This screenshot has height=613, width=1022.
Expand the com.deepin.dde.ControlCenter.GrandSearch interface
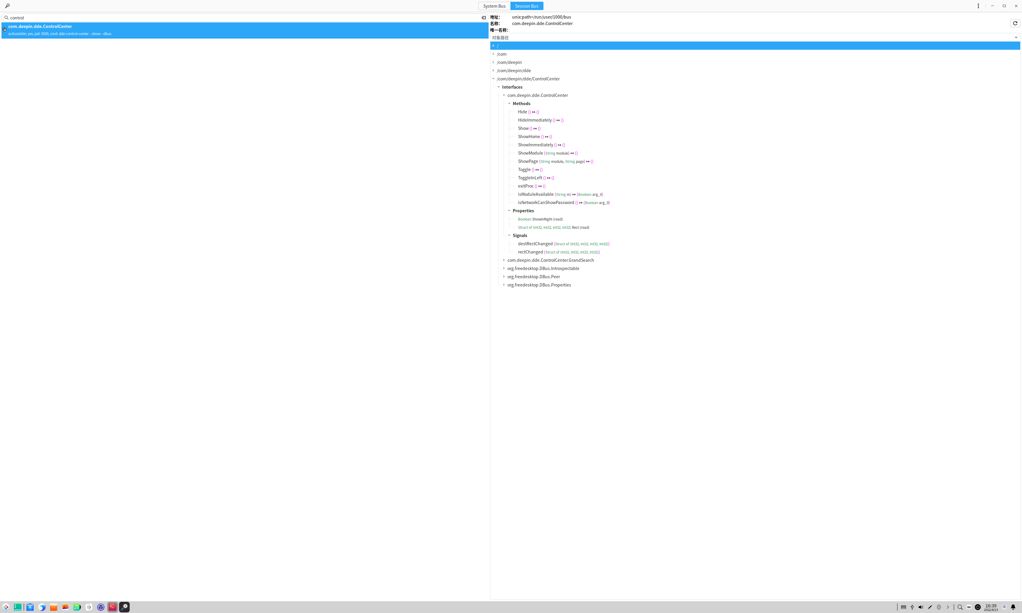coord(504,260)
